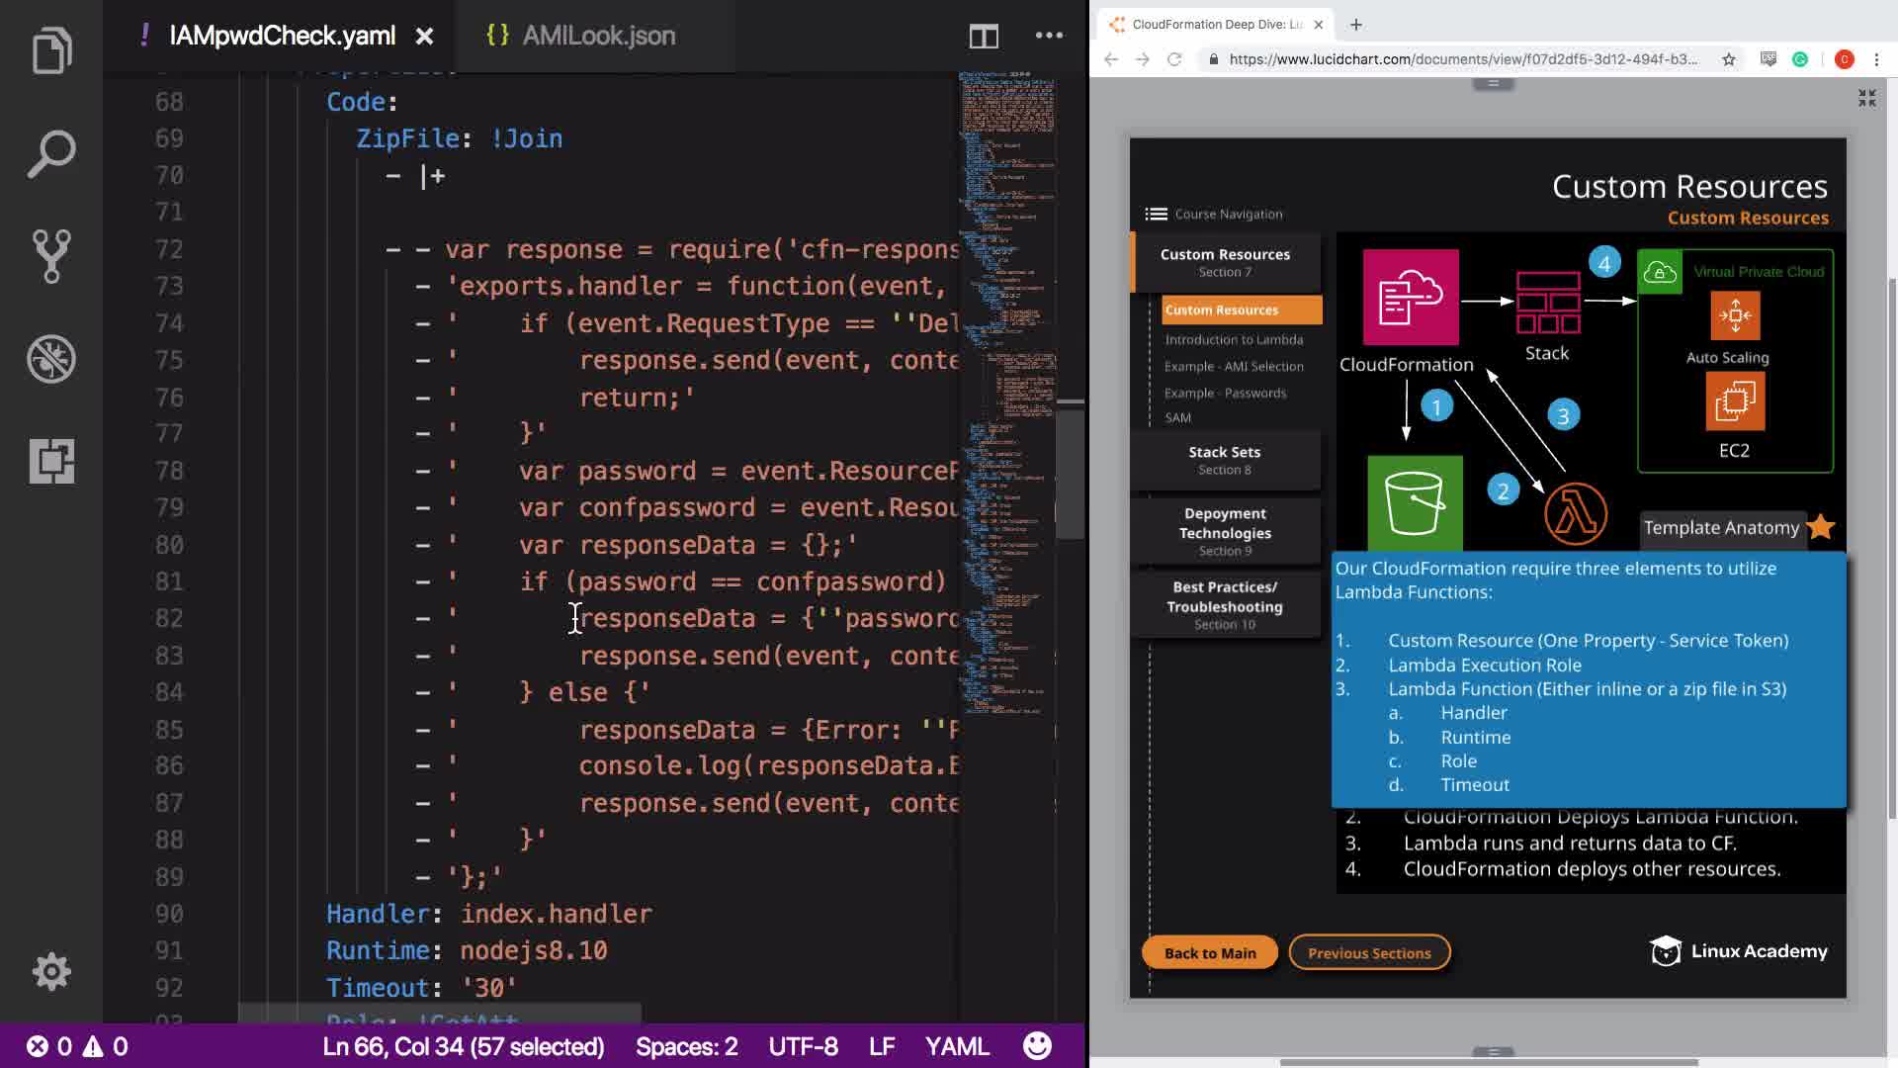Image resolution: width=1898 pixels, height=1068 pixels.
Task: Click the browser address bar URL
Action: pos(1463,59)
